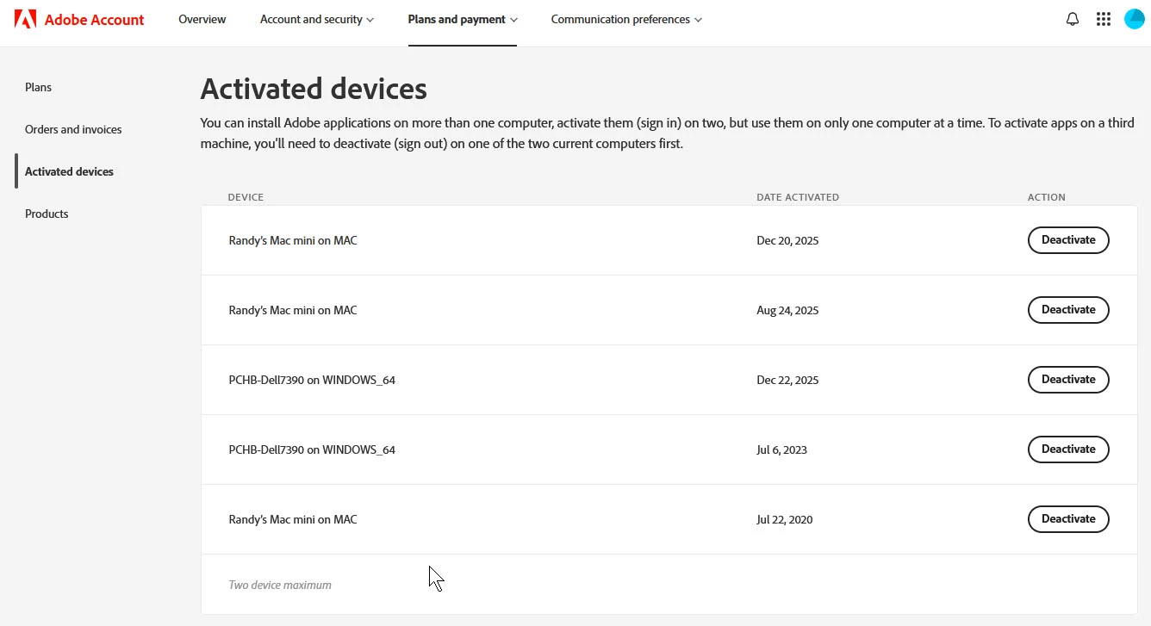This screenshot has width=1151, height=626.
Task: Open the profile avatar menu
Action: pos(1135,19)
